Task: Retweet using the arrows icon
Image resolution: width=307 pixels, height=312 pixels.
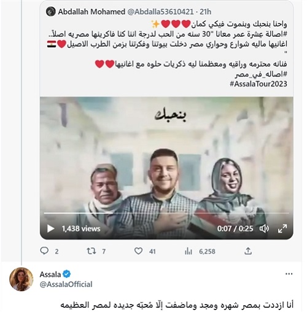Action: point(91,251)
